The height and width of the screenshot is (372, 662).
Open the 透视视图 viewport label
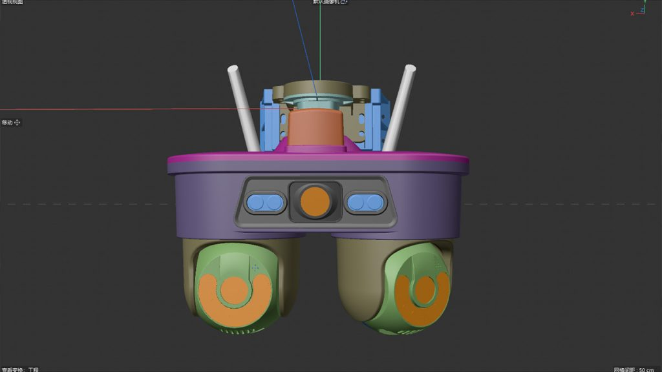coord(12,3)
